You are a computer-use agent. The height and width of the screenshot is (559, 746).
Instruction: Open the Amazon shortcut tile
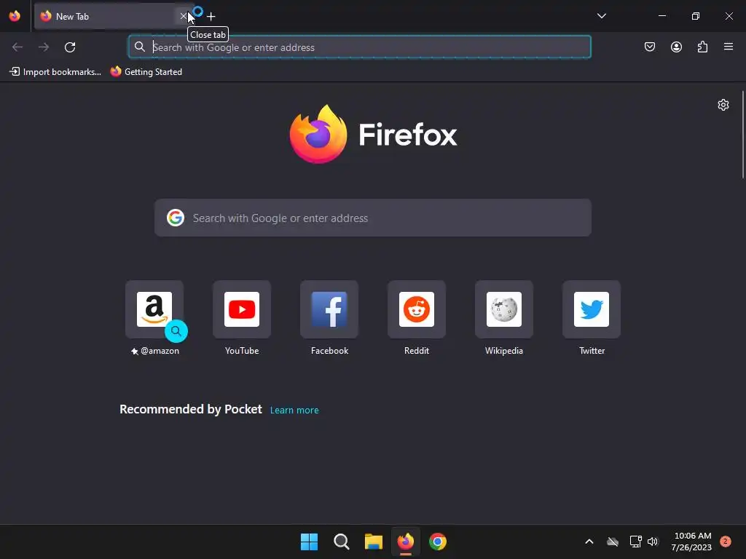click(x=154, y=309)
